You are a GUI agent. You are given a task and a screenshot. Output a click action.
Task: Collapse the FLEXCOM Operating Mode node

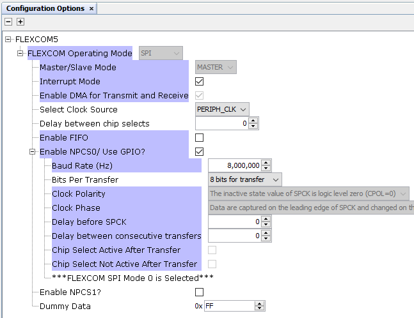[20, 54]
